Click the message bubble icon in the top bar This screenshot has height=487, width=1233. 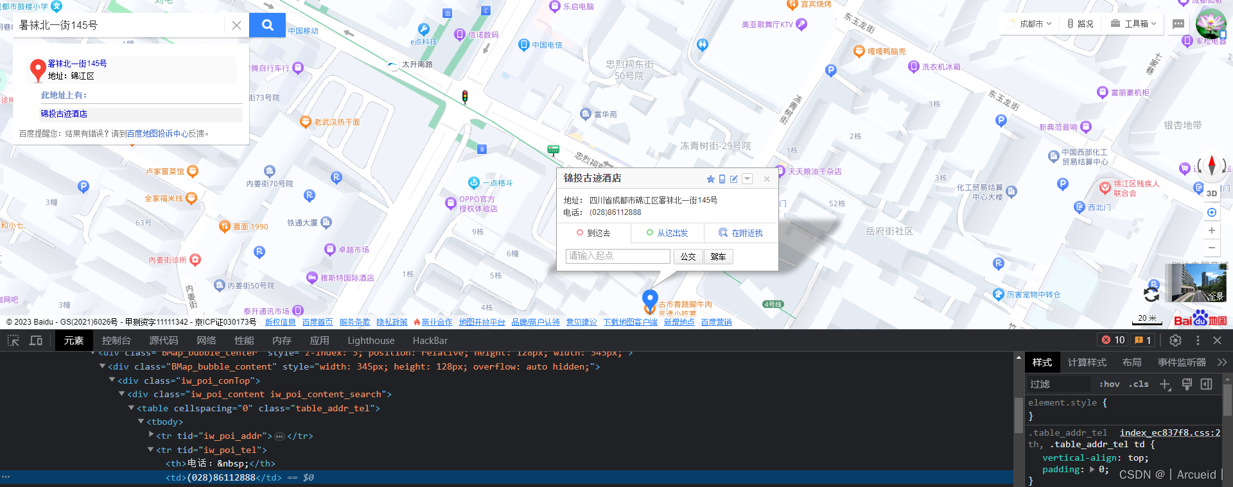[x=1178, y=24]
